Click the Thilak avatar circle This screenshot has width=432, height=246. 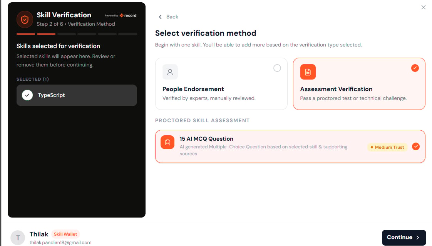[18, 238]
